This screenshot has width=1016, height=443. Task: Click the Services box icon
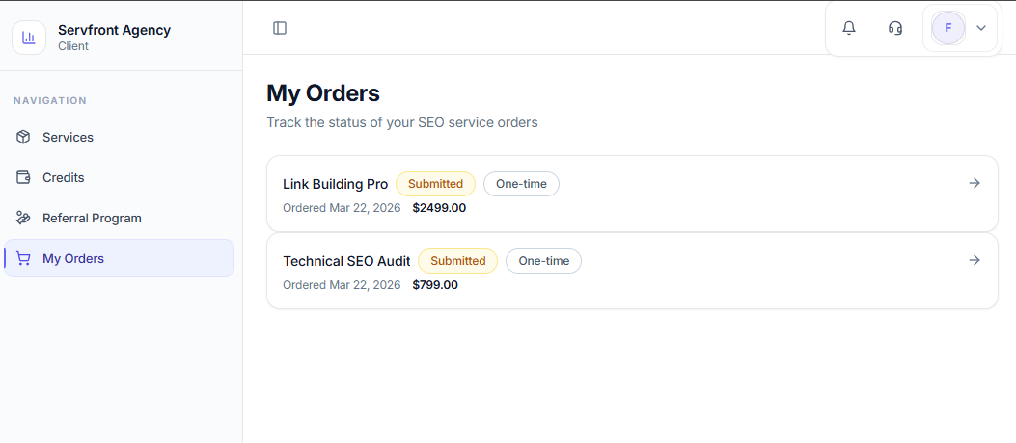(x=23, y=137)
